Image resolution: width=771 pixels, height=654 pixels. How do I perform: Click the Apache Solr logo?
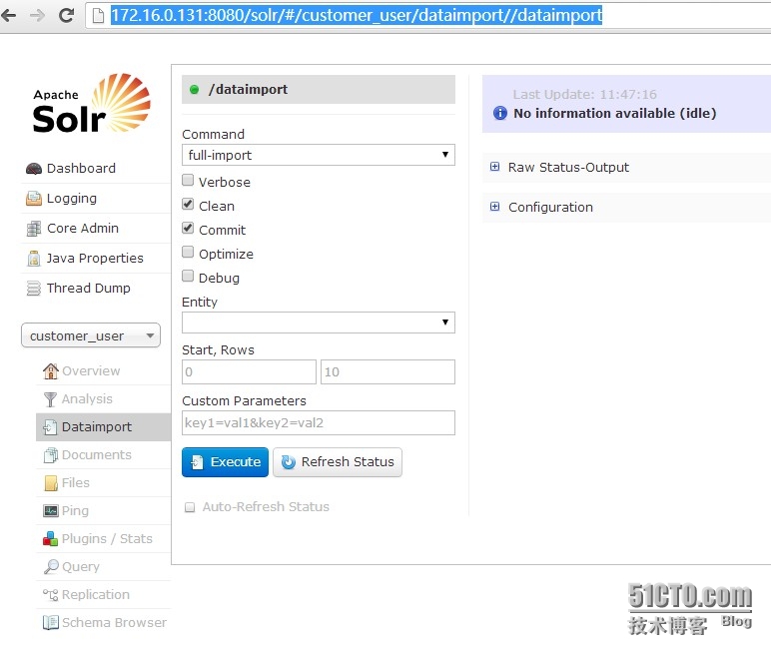click(92, 104)
